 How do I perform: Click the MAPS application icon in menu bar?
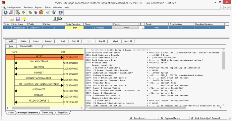tap(4, 7)
